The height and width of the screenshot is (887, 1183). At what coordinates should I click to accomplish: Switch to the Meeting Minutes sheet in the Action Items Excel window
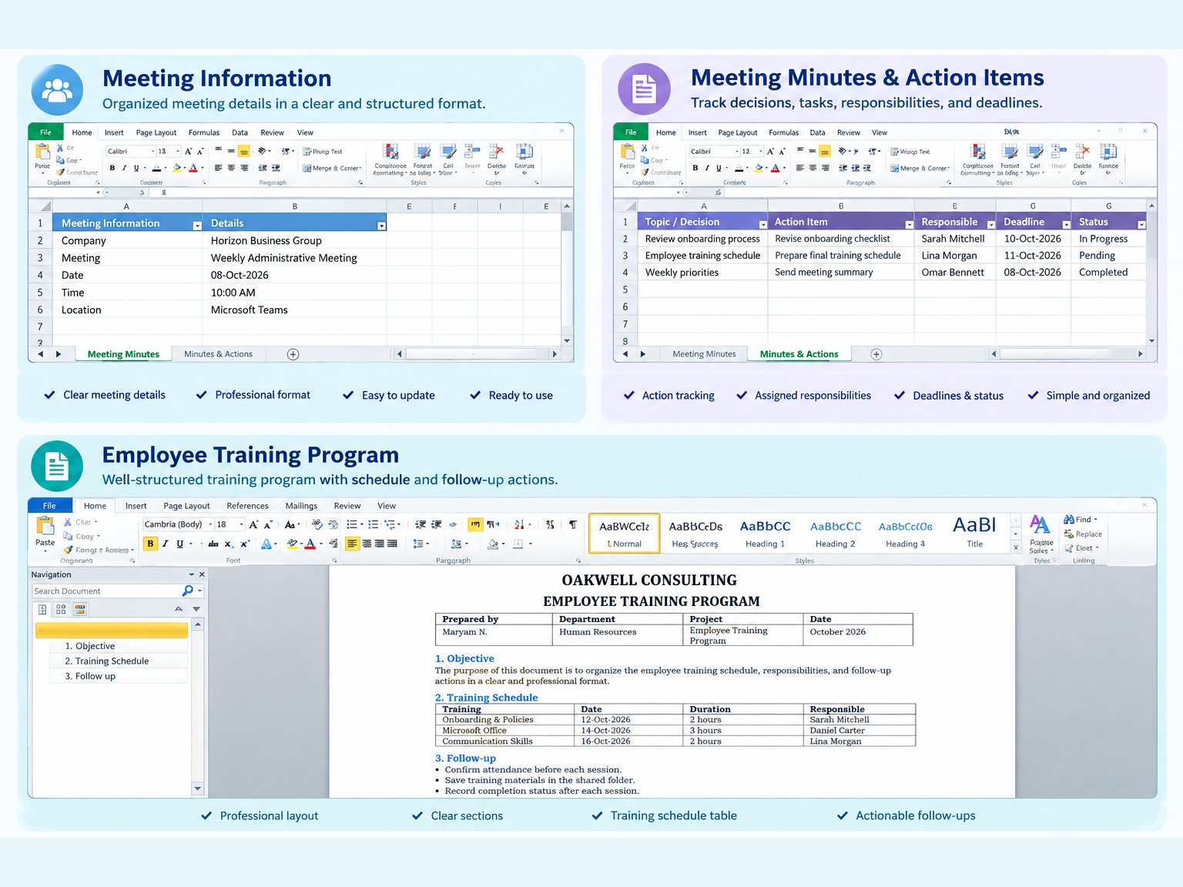click(x=704, y=354)
